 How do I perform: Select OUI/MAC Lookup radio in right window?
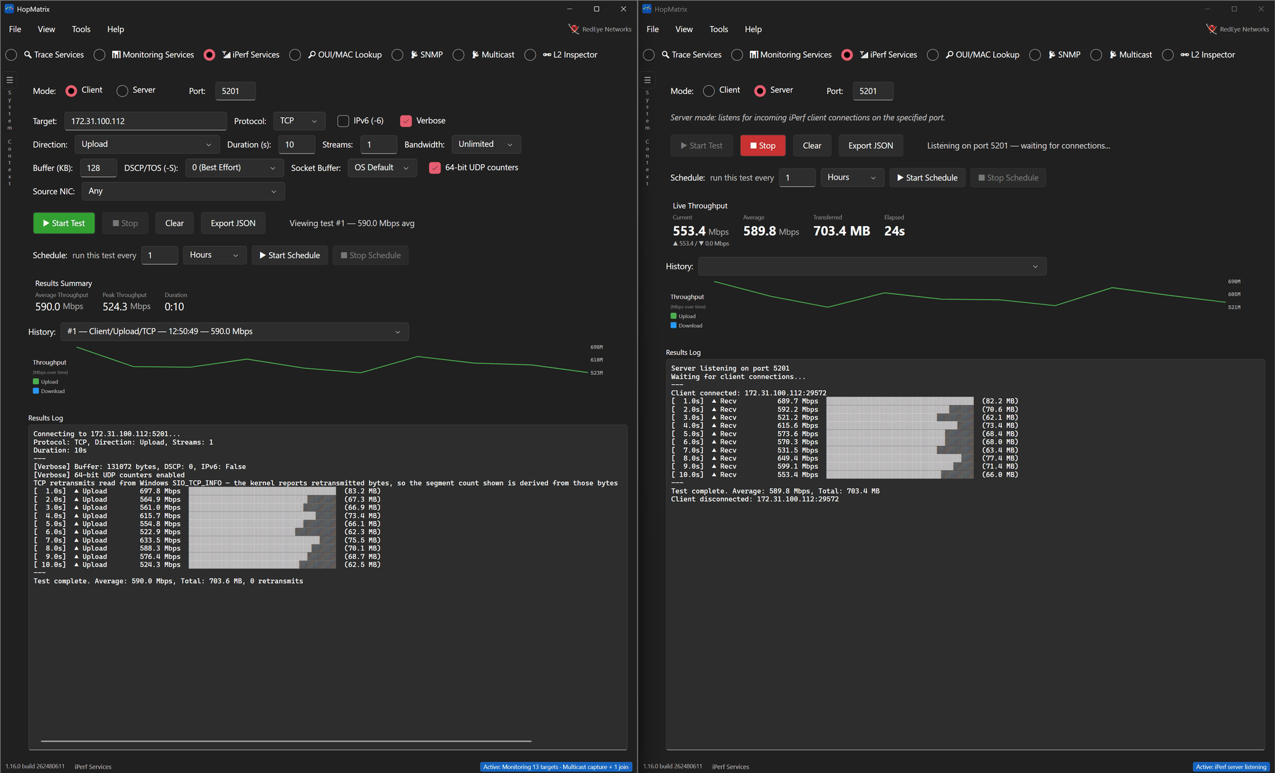tap(932, 55)
